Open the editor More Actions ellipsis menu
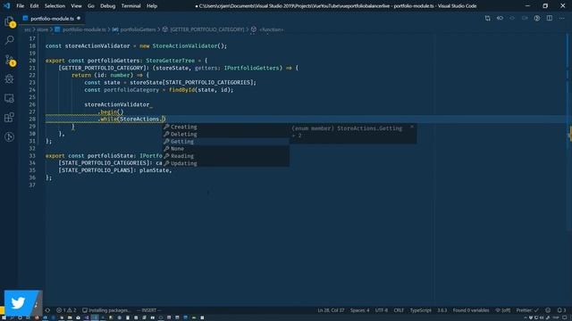 [562, 18]
